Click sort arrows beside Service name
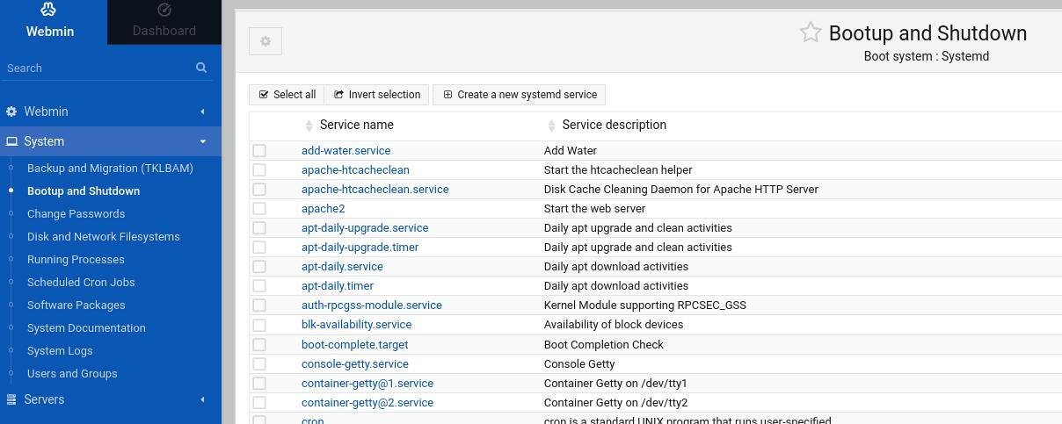Screen dimensions: 1062x424 [309, 126]
